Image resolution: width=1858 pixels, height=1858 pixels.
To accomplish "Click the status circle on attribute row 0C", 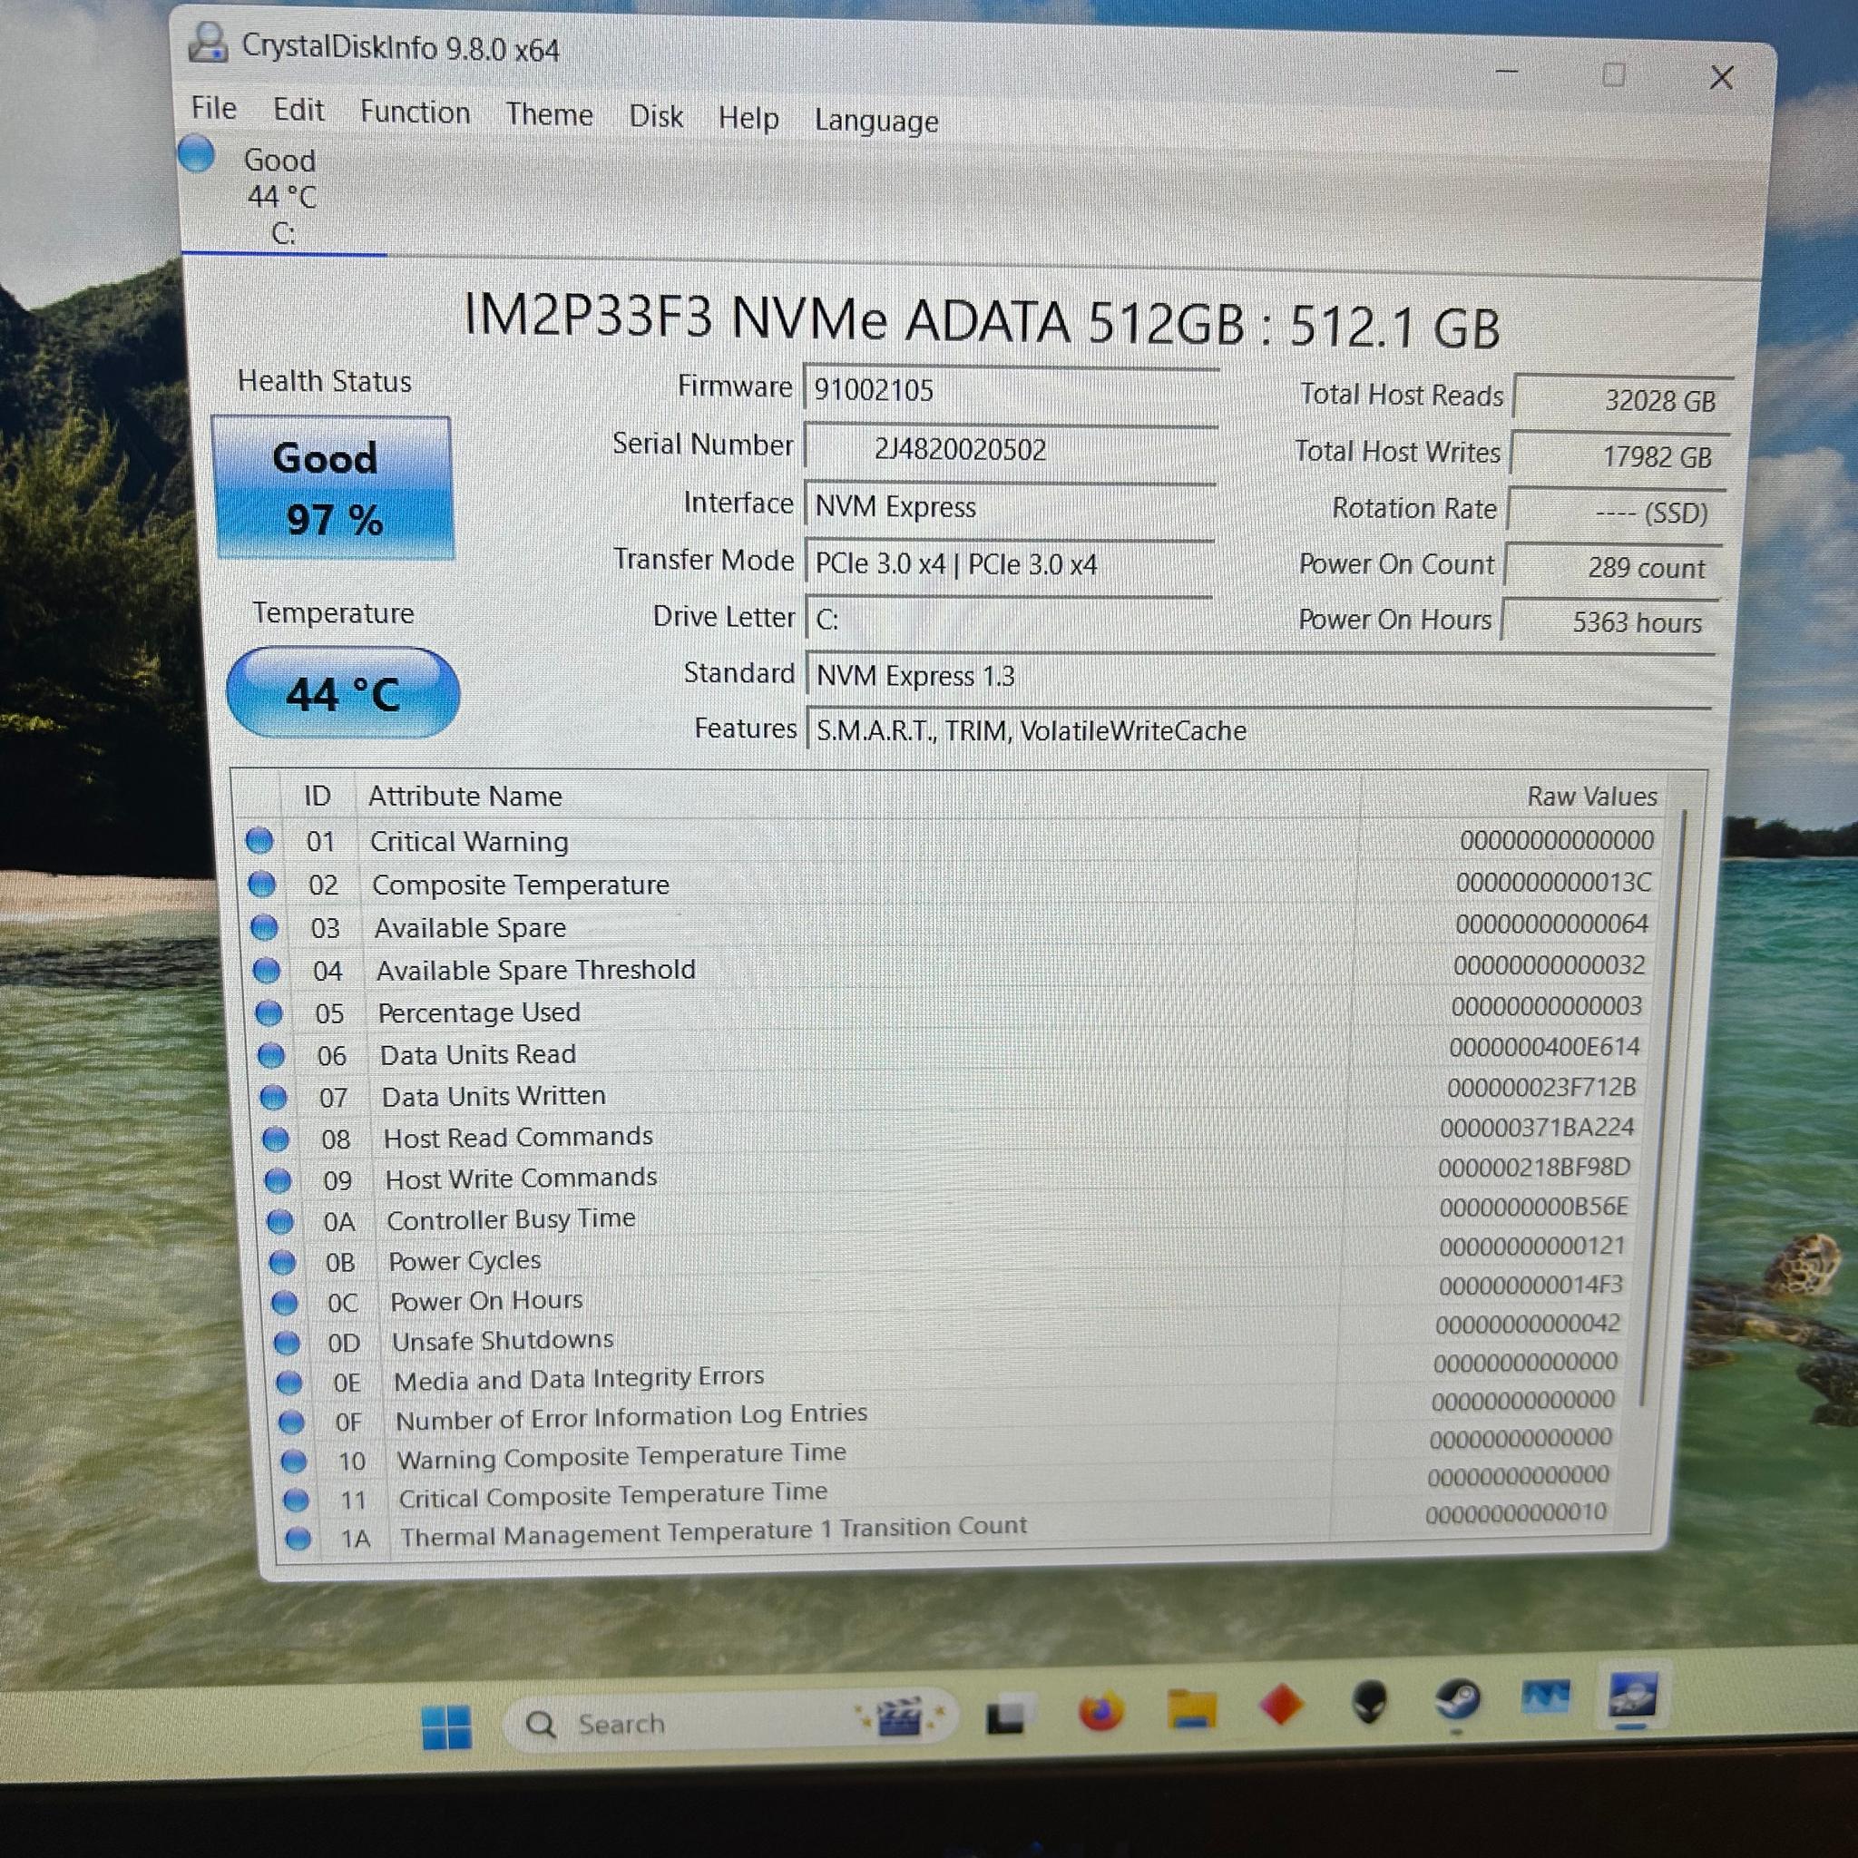I will [x=284, y=1302].
